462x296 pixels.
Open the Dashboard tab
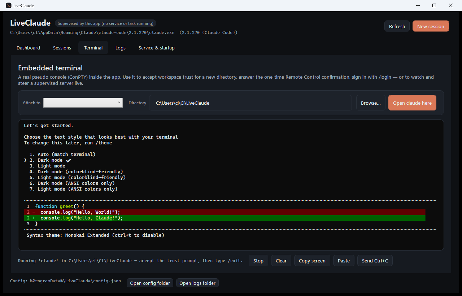coord(28,48)
